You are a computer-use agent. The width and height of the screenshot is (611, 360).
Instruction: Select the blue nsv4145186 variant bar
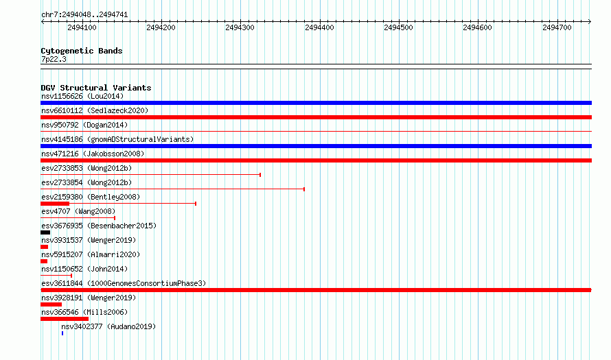tap(316, 146)
